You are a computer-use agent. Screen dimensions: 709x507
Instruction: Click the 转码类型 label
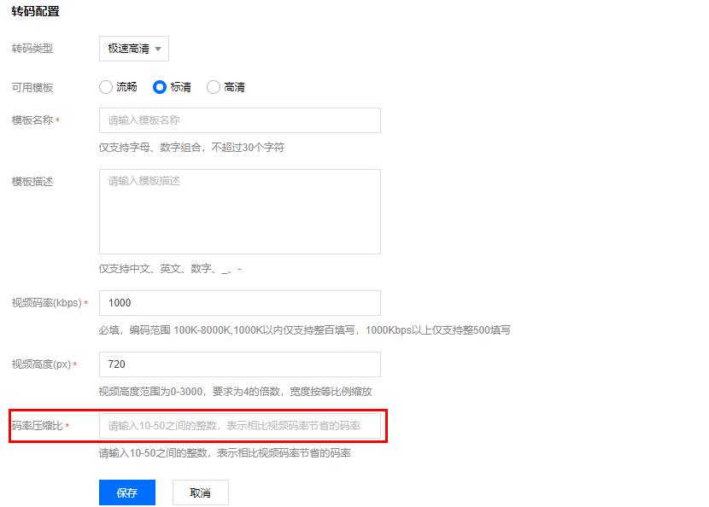click(32, 49)
